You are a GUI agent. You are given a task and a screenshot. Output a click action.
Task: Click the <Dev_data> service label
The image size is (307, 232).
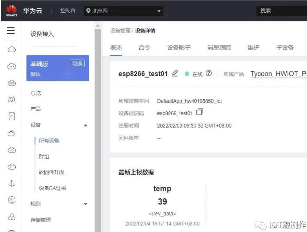162,214
